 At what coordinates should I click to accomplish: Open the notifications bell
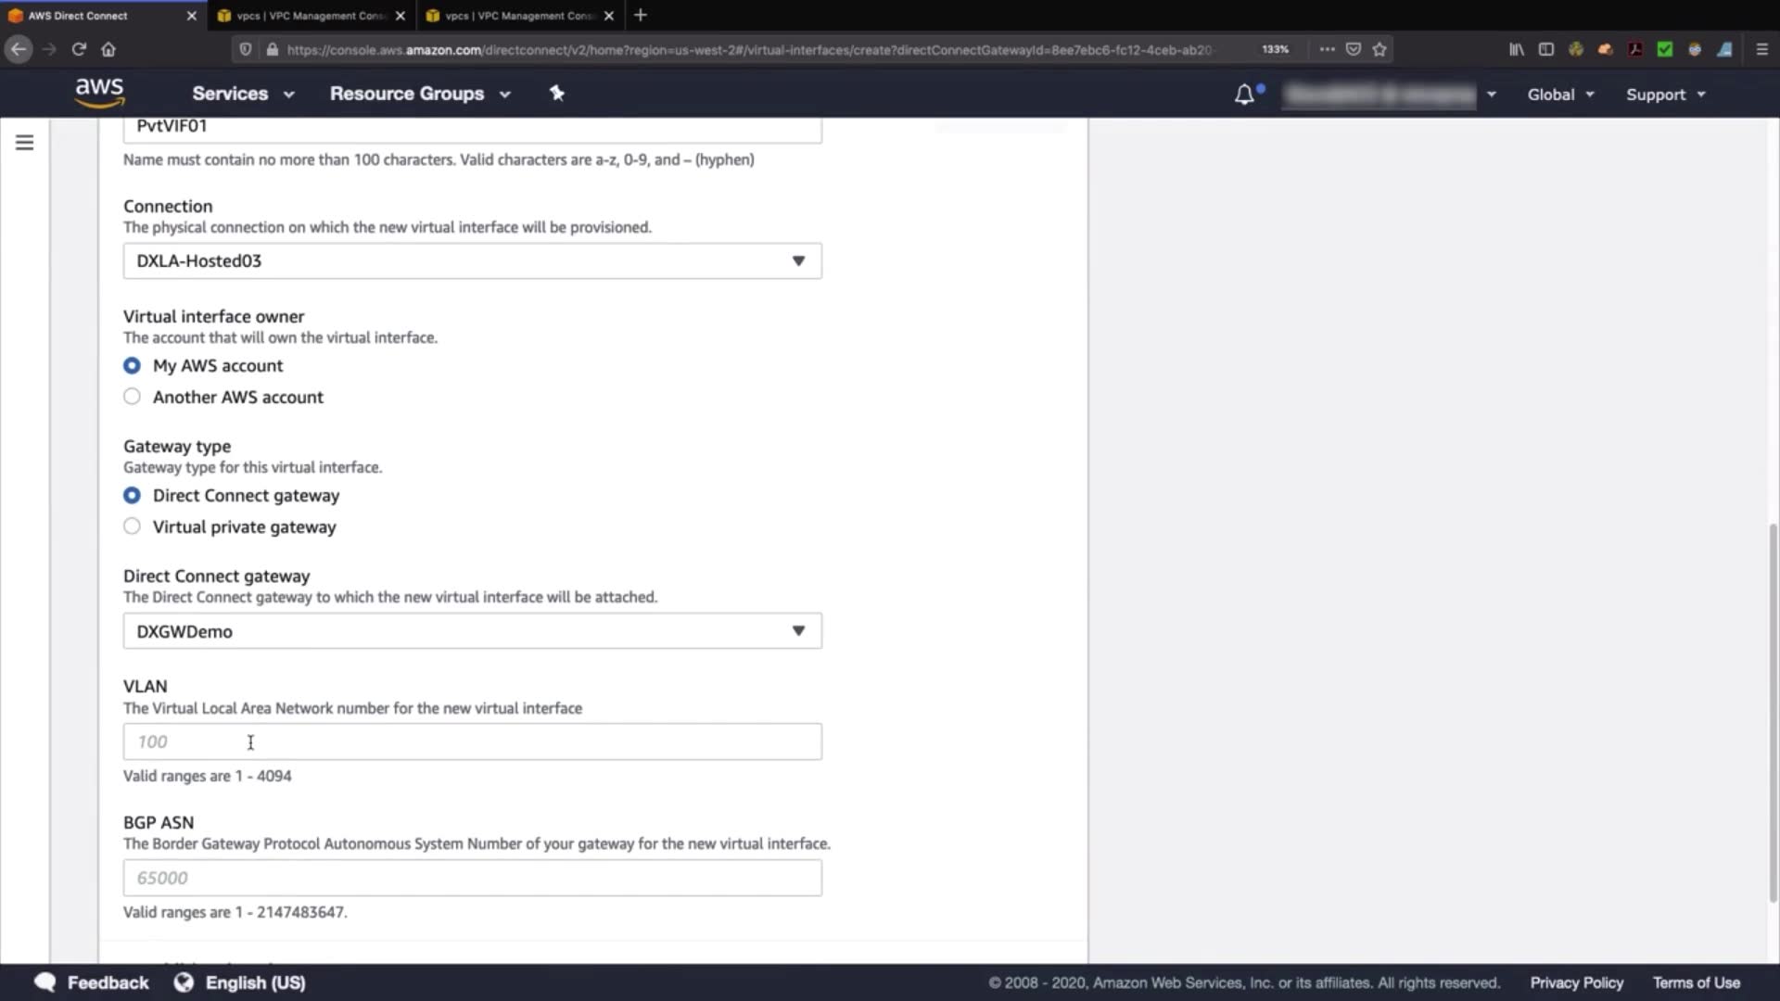coord(1244,95)
